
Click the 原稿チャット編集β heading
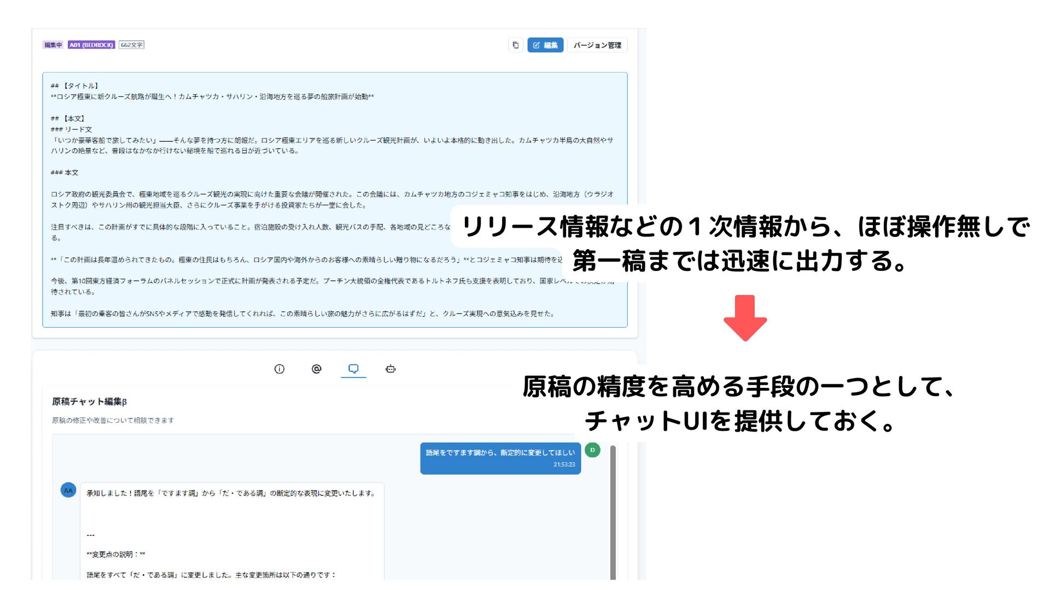click(x=89, y=402)
